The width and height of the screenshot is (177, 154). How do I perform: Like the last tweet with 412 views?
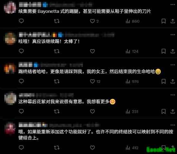point(92,148)
